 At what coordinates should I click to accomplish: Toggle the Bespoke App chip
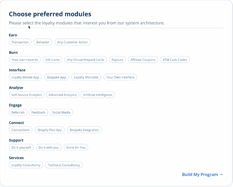point(56,77)
